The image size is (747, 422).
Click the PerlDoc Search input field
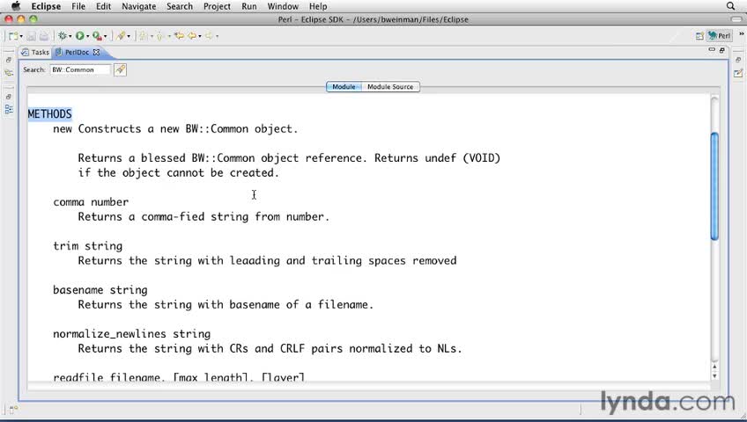pos(80,69)
